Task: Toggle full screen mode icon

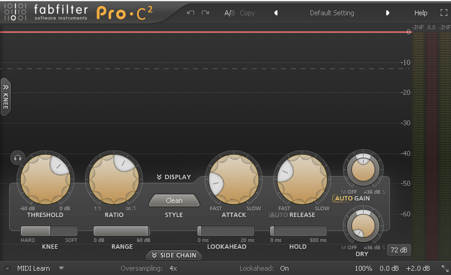Action: (444, 13)
